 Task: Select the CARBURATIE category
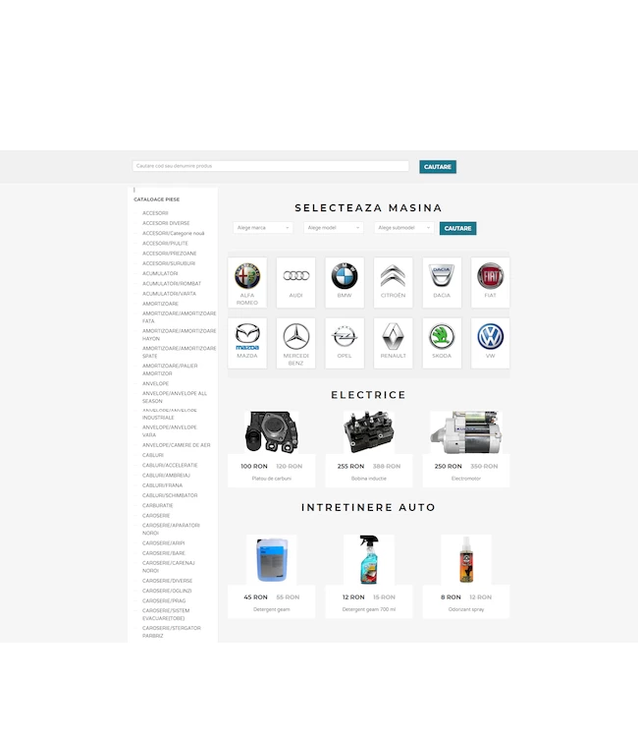pyautogui.click(x=158, y=506)
